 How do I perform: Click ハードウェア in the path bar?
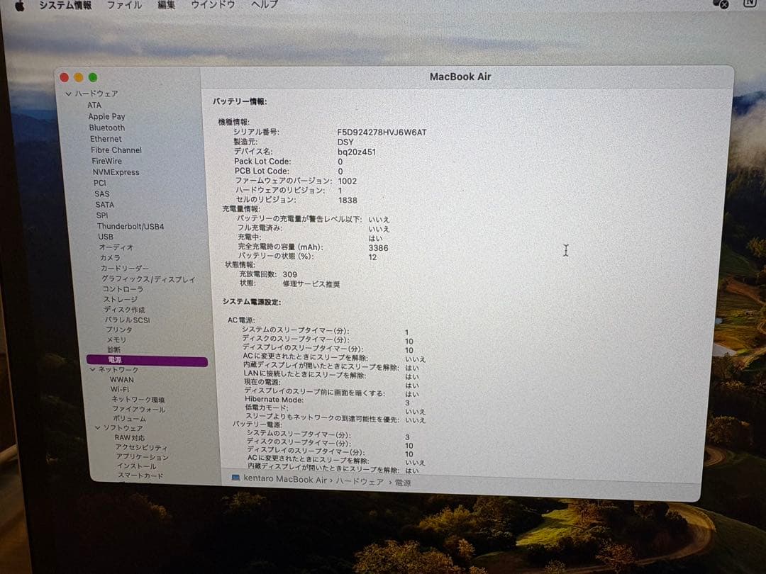pyautogui.click(x=360, y=482)
